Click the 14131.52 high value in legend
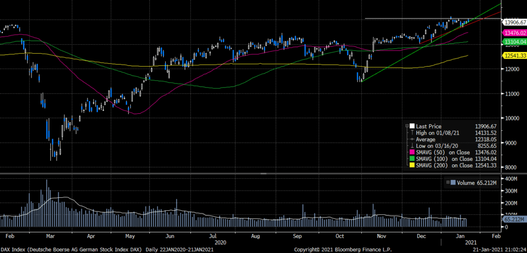This screenshot has height=253, width=527. 486,133
